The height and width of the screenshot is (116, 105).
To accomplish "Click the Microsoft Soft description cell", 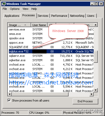I will [x=85, y=43].
